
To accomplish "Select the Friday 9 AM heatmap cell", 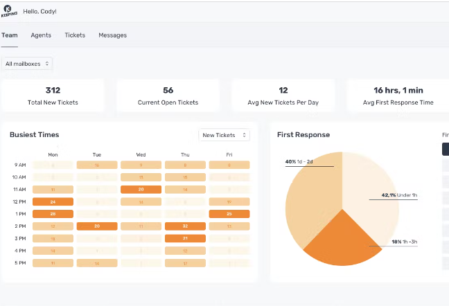I will point(229,165).
